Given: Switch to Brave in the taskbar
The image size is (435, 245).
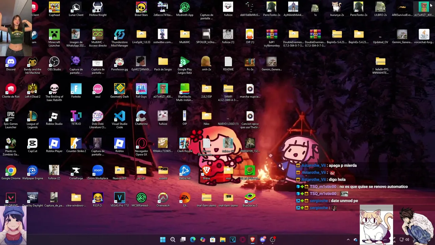Looking at the screenshot, I should point(253,240).
